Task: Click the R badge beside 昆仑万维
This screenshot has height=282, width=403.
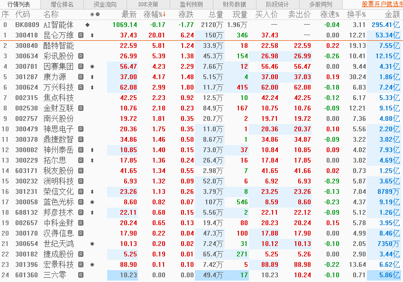Action: (x=81, y=35)
